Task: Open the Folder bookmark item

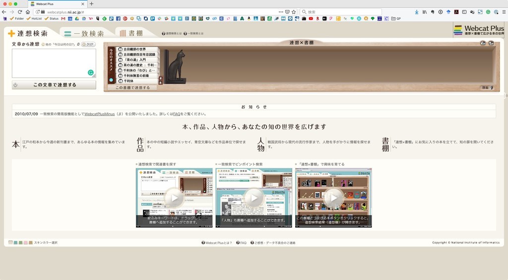Action: (x=17, y=18)
